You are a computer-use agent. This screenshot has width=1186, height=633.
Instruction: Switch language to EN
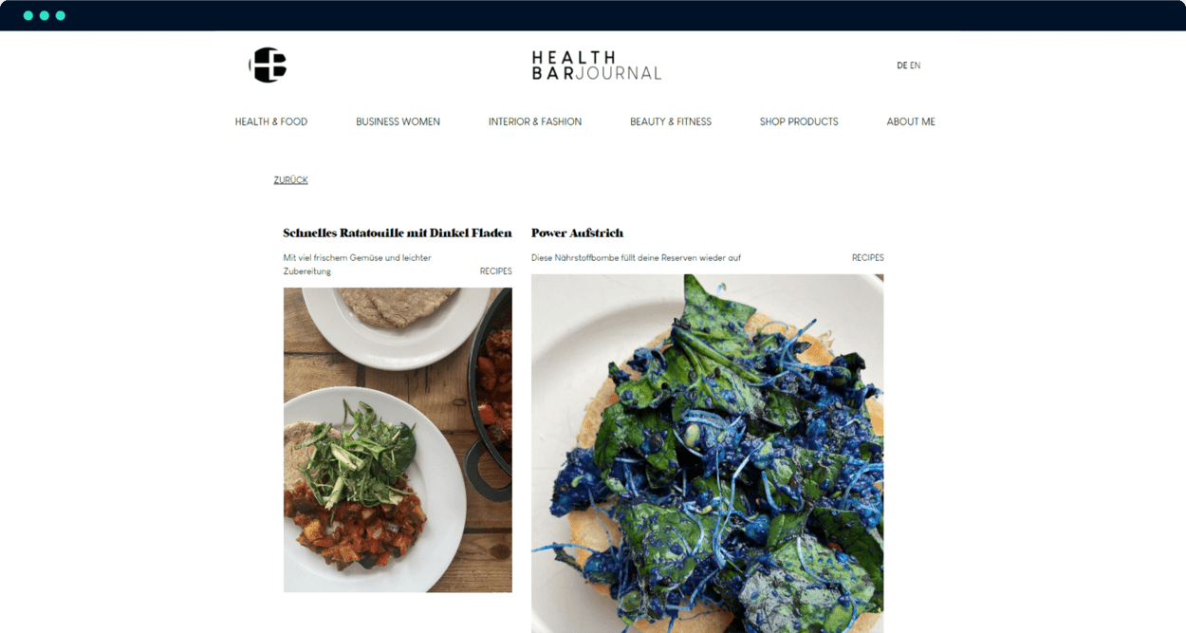(x=916, y=65)
